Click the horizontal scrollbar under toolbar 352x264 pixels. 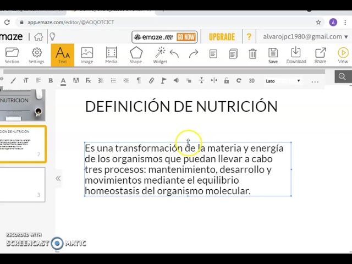point(164,71)
